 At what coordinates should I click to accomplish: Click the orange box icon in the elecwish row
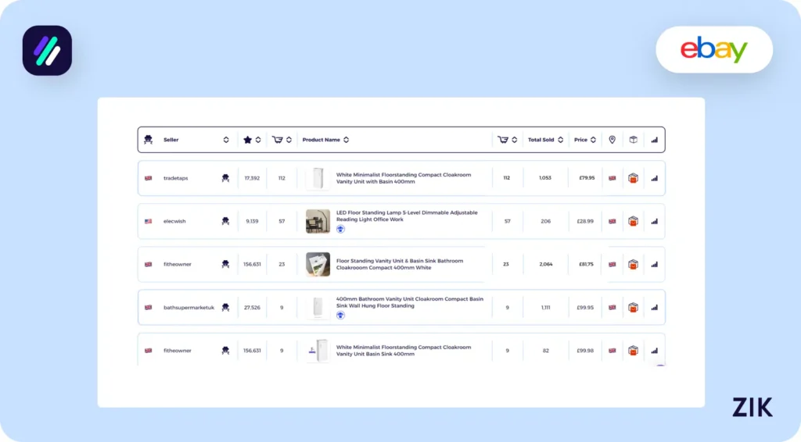(633, 221)
